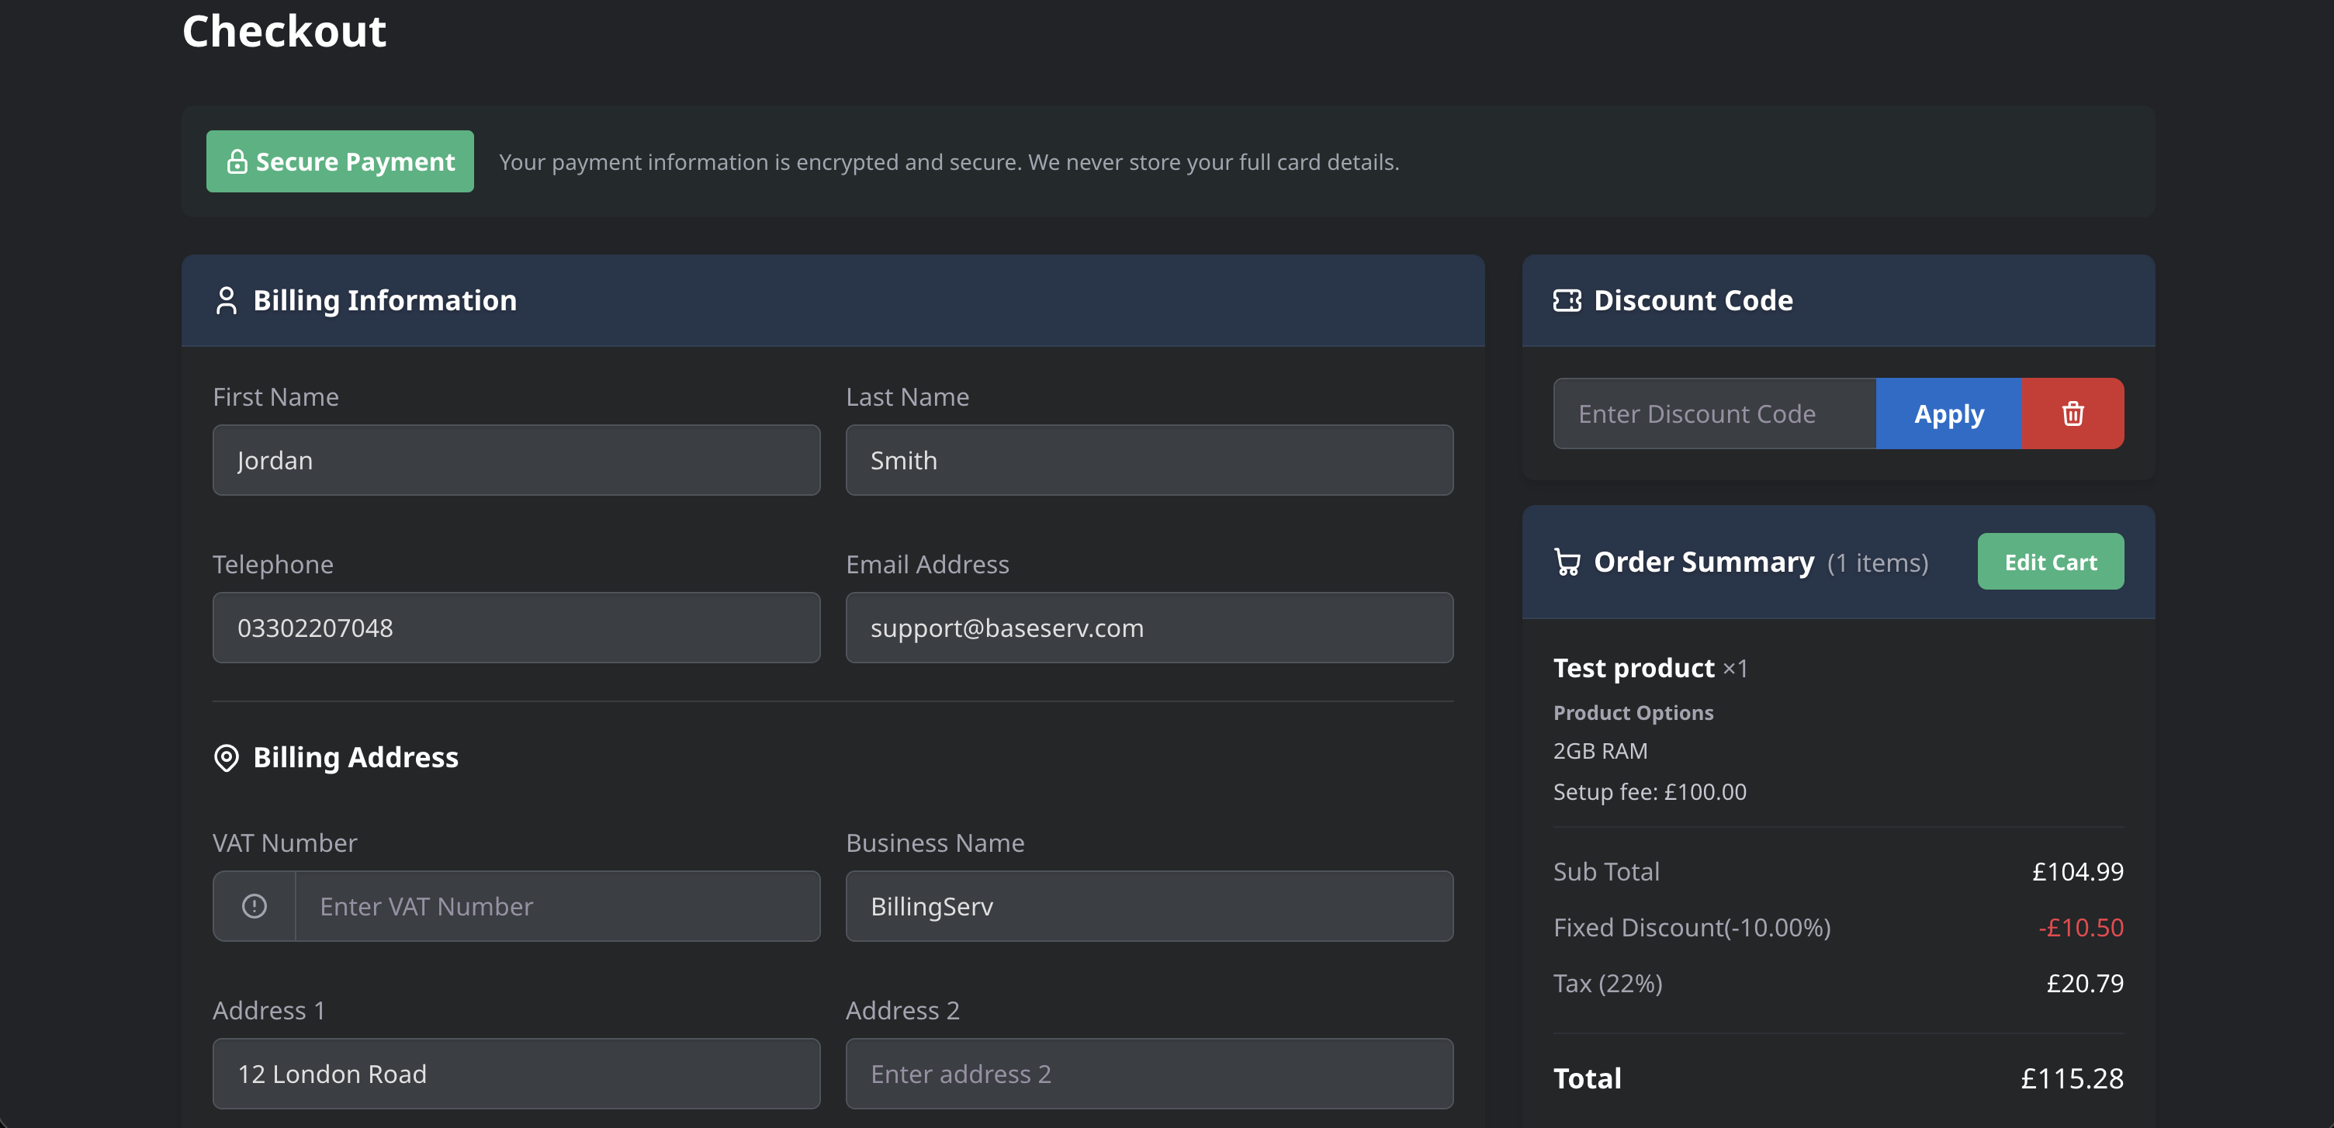Click the Checkout page heading
The image size is (2334, 1128).
(x=285, y=32)
